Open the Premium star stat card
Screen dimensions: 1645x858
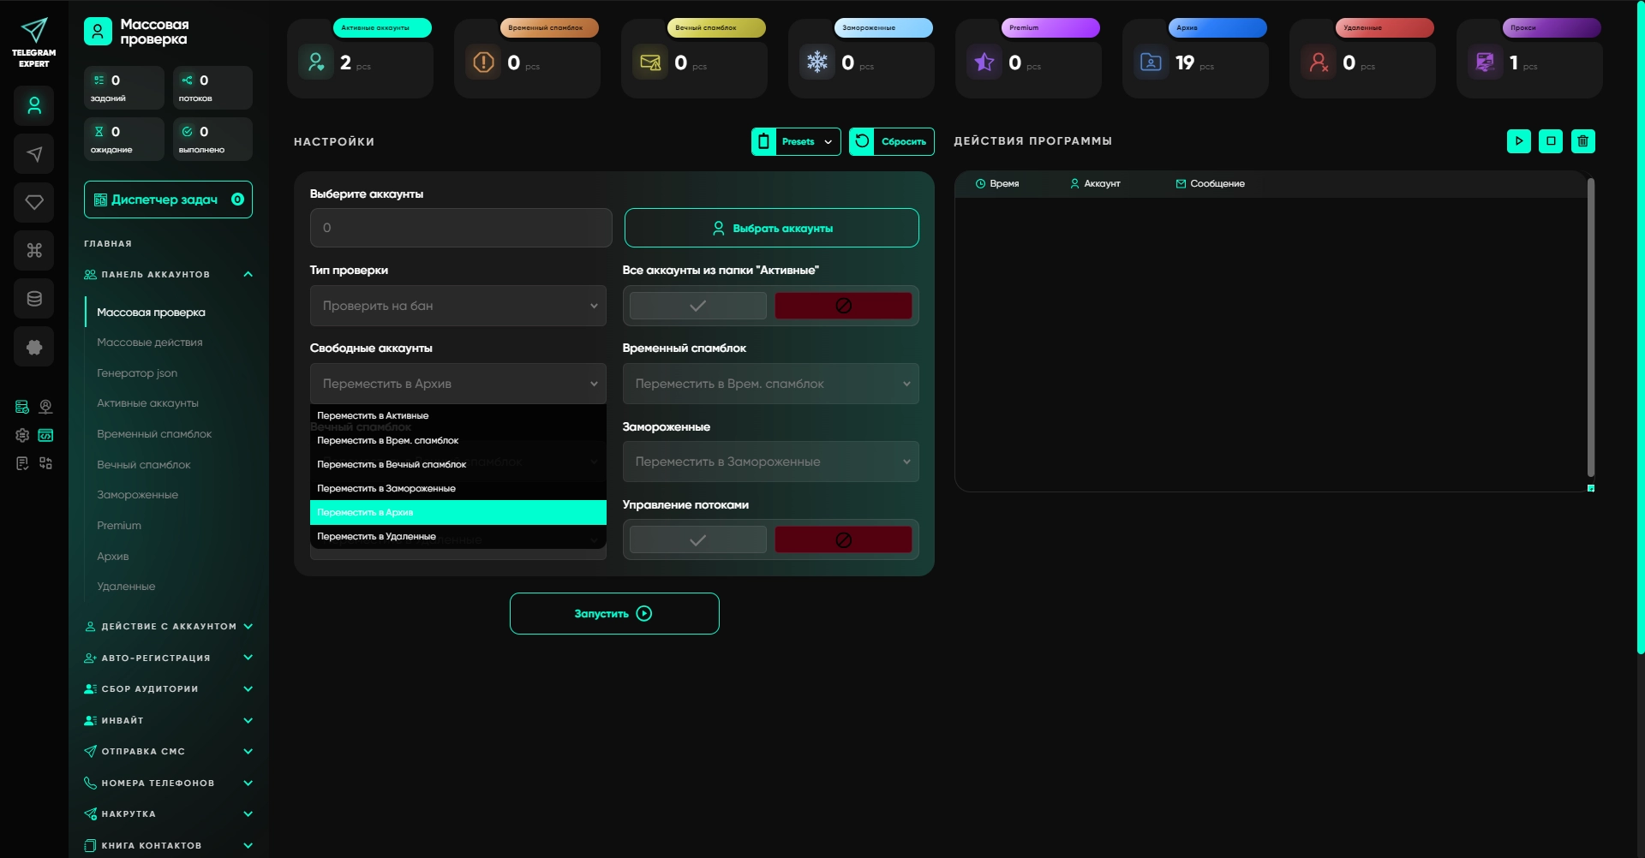[1028, 58]
